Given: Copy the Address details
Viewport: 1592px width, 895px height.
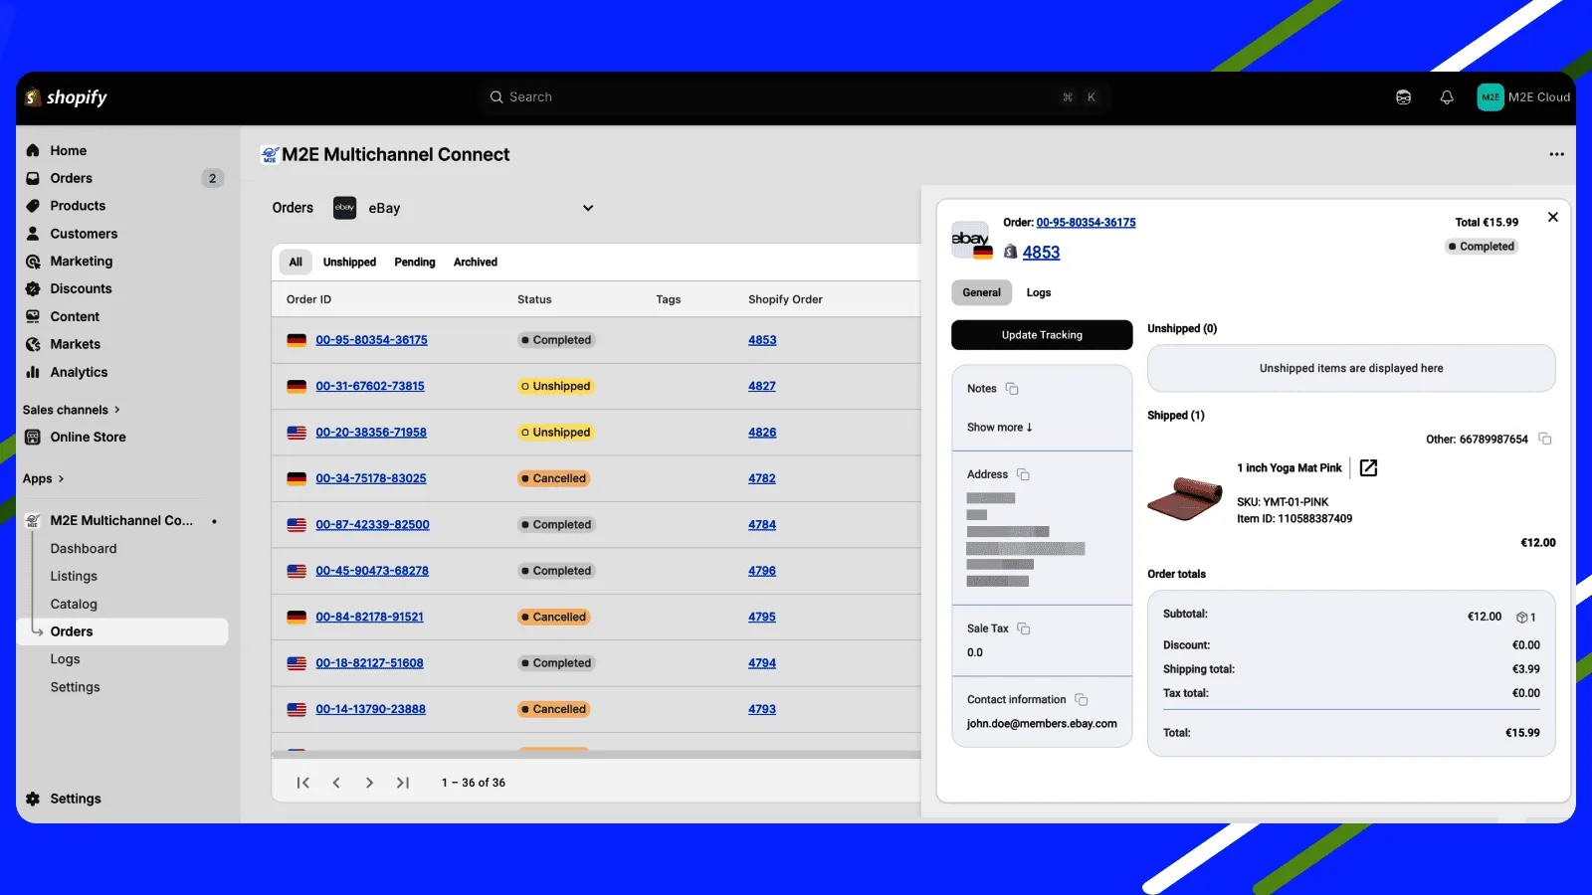Looking at the screenshot, I should point(1023,474).
